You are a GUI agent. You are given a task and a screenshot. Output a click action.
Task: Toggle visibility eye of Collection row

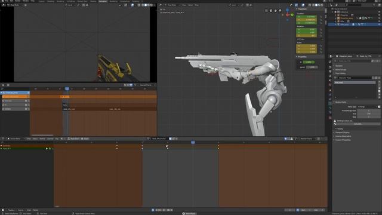coord(379,12)
